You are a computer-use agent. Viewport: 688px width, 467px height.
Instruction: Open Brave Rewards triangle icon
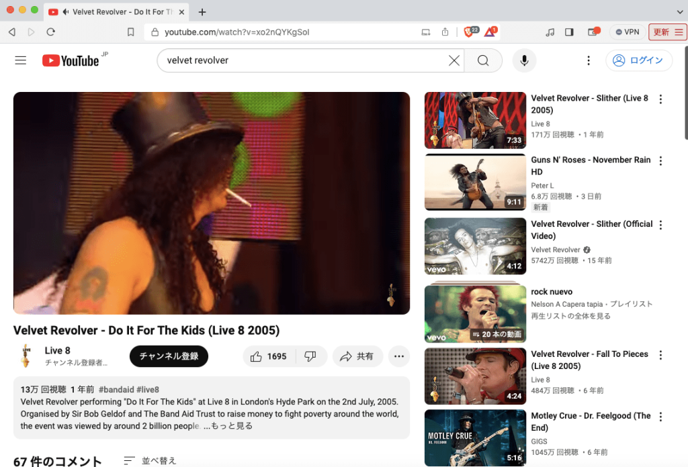coord(490,32)
